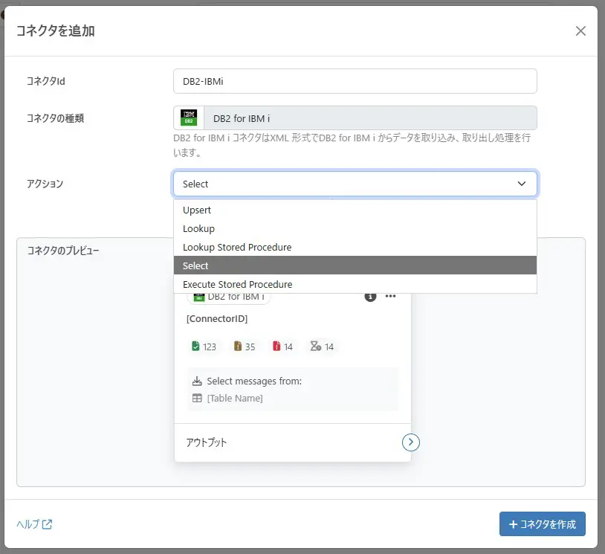Click the コネクタのプレビュー heading

63,251
